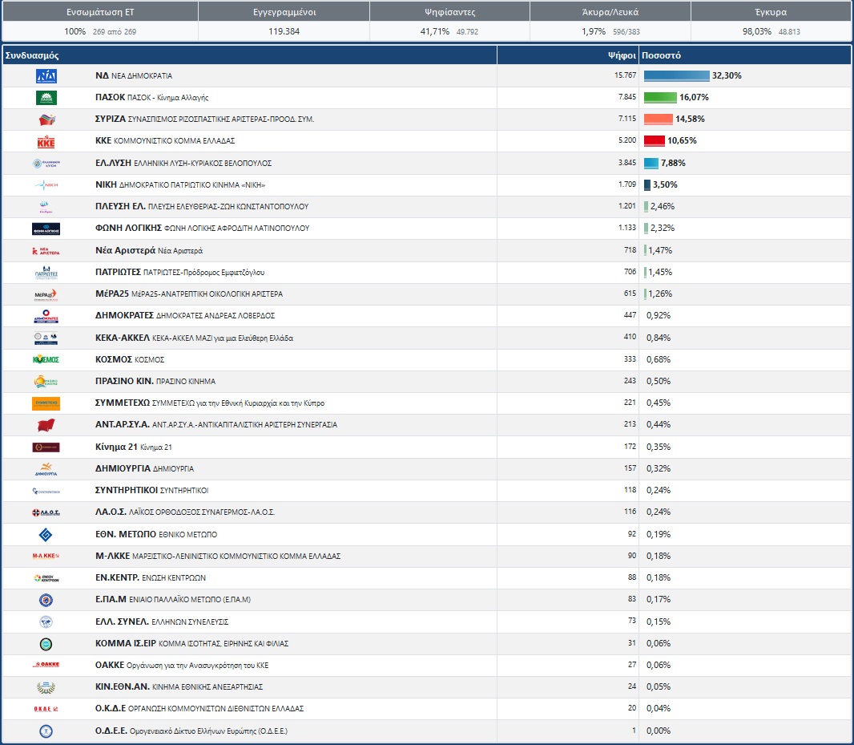The height and width of the screenshot is (745, 854).
Task: Click the ΦΩΝΗ ΛΟΓΙΚΗΣ dark logo
Action: click(46, 229)
